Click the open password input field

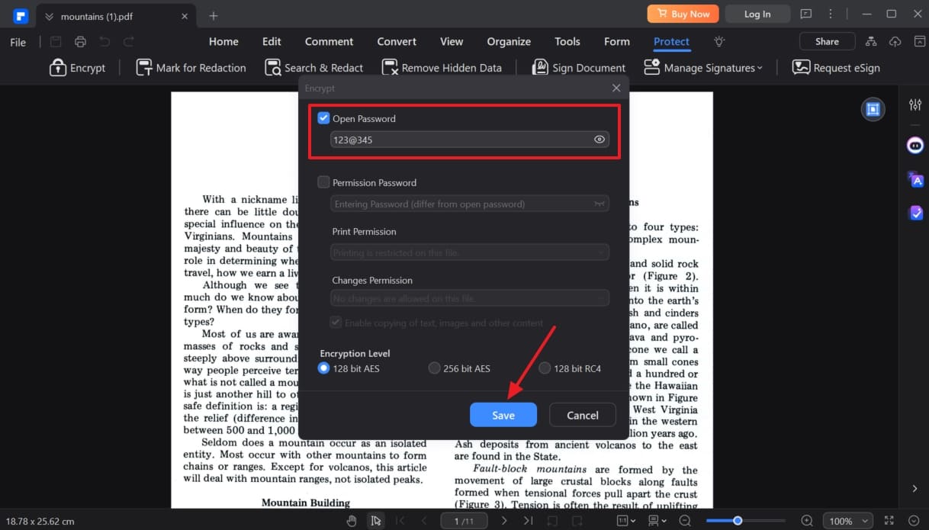[x=470, y=140]
